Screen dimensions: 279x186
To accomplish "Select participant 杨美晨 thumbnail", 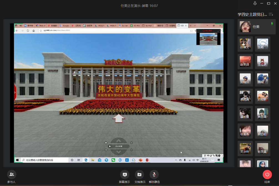I will point(262,149).
